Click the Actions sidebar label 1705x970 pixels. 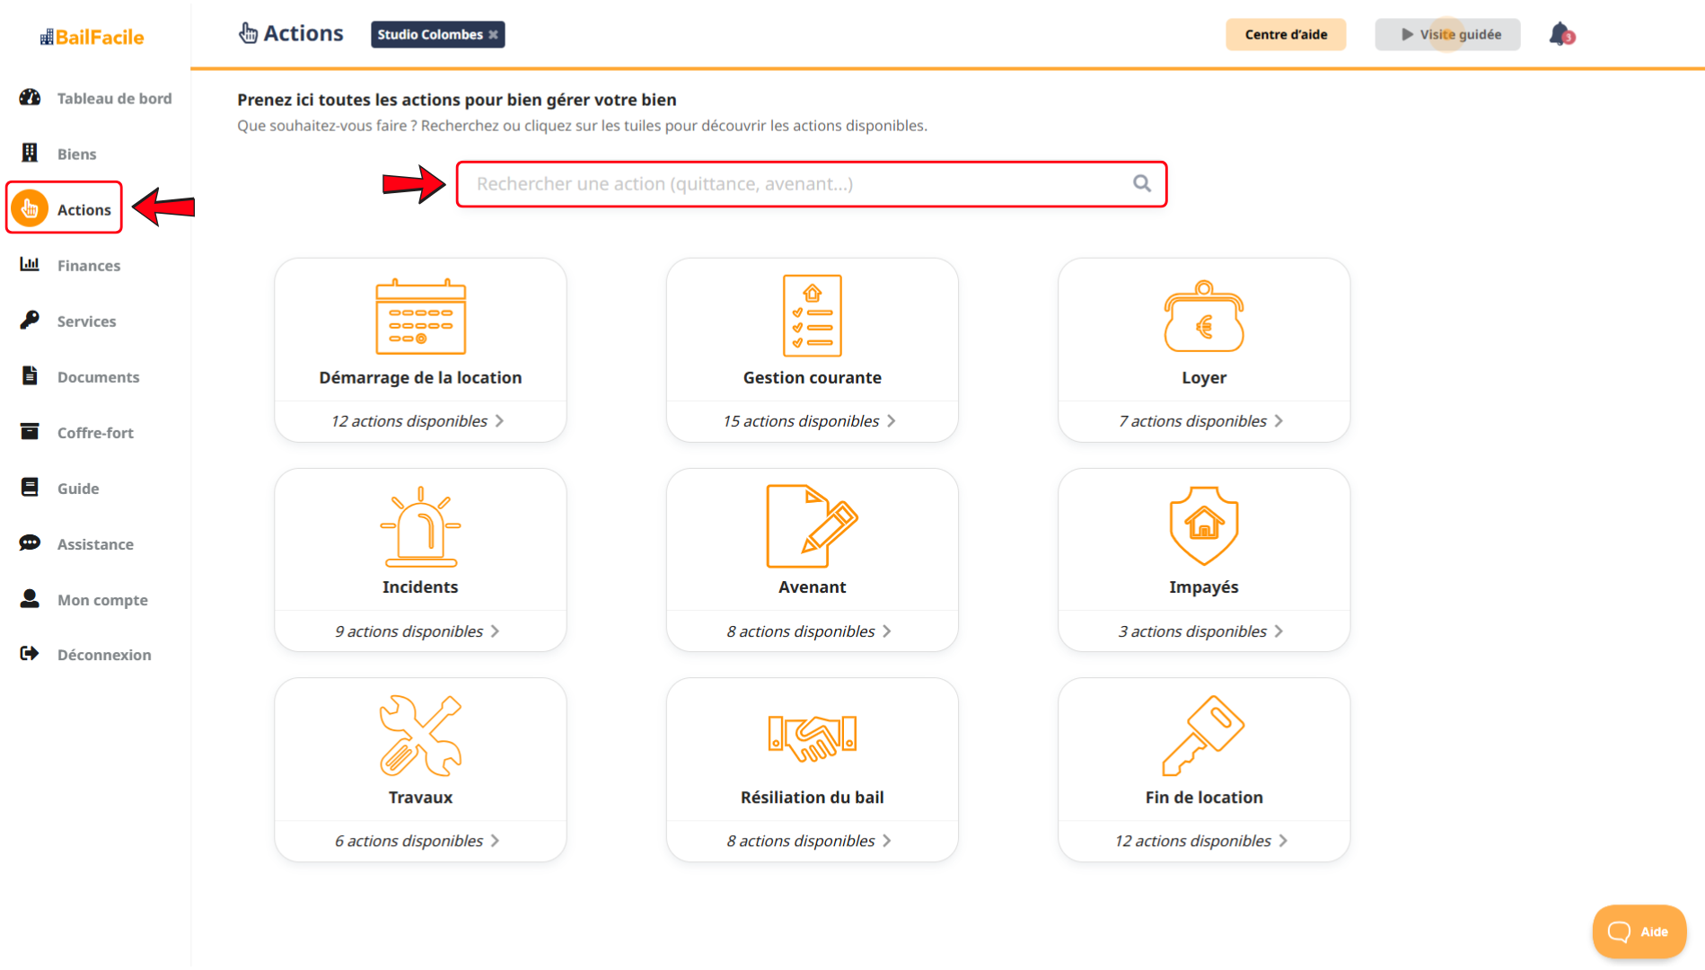84,210
